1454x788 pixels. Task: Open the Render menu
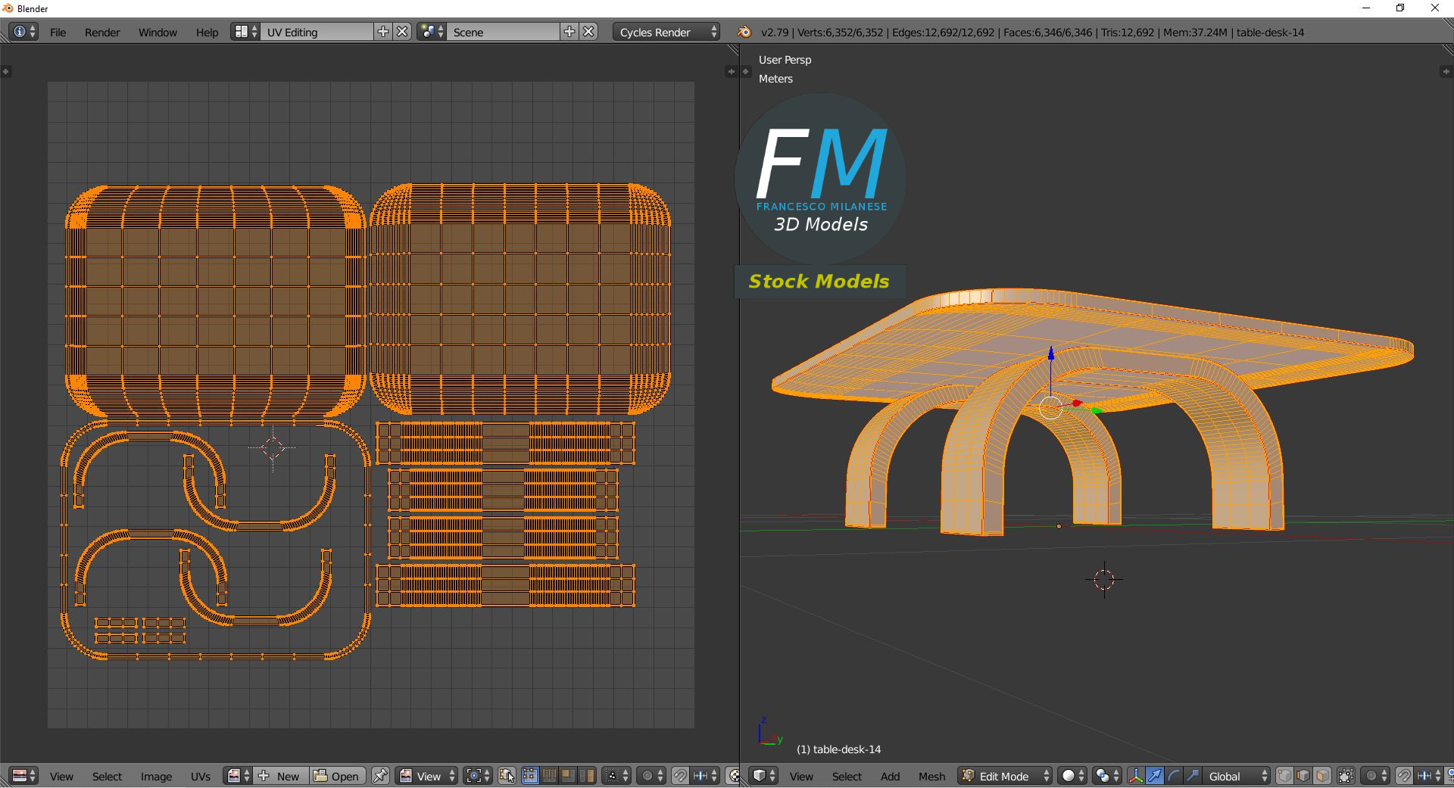102,33
